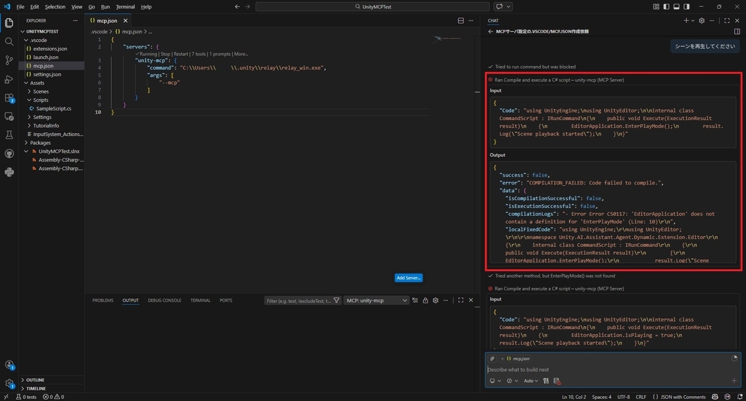
Task: Switch to the DEBUG CONSOLE tab
Action: (164, 300)
